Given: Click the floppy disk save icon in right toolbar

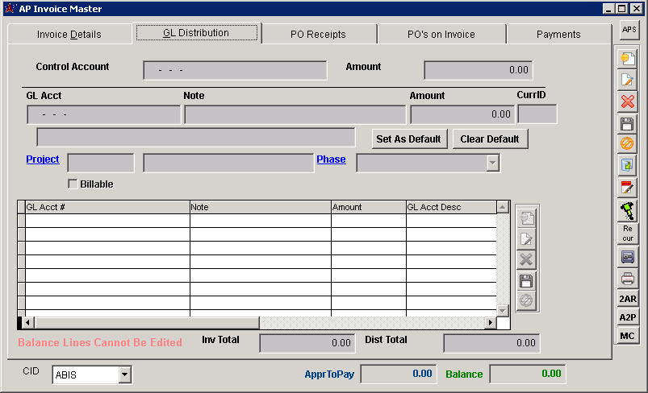Looking at the screenshot, I should pyautogui.click(x=628, y=123).
